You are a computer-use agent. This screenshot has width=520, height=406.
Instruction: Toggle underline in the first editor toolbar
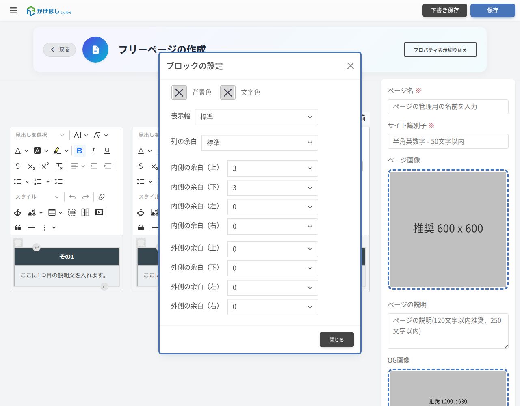click(x=107, y=151)
